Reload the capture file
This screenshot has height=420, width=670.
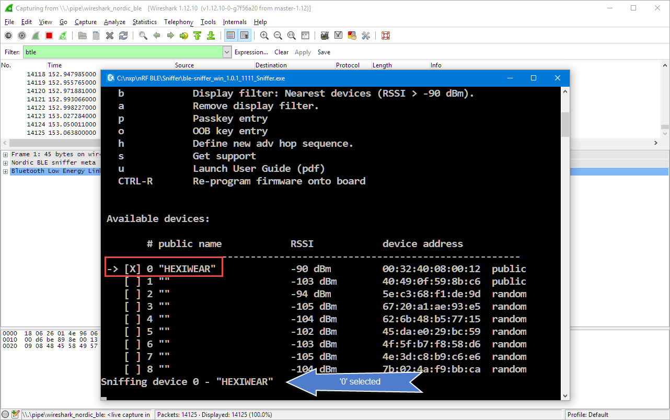click(123, 36)
